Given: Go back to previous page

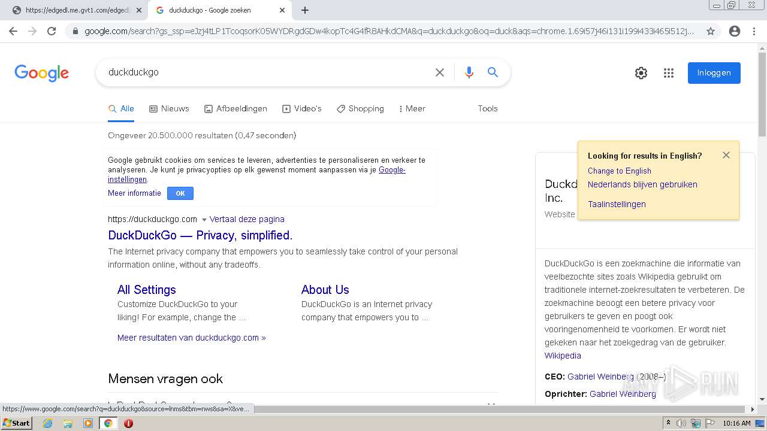Looking at the screenshot, I should pyautogui.click(x=13, y=31).
